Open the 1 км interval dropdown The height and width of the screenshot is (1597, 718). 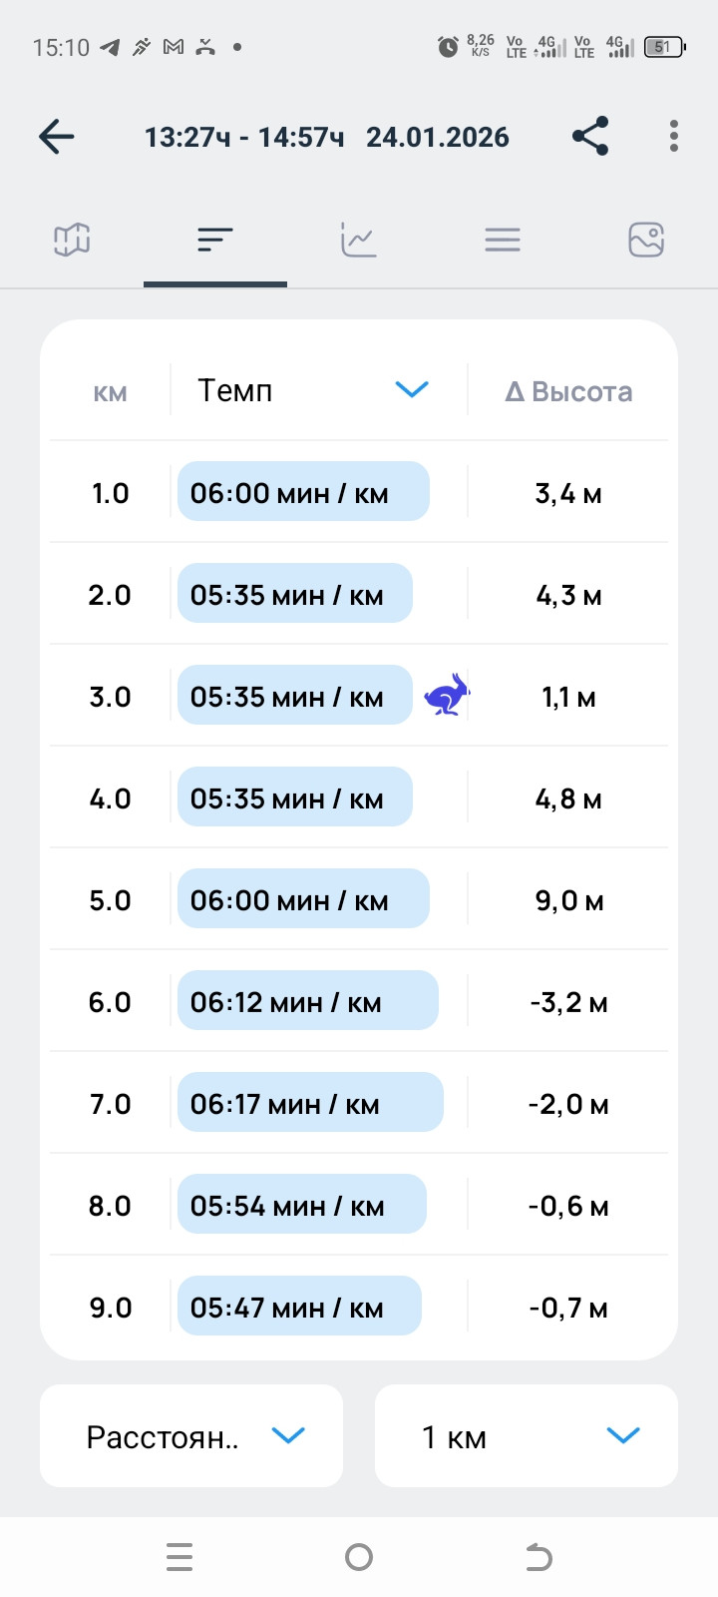pos(527,1436)
